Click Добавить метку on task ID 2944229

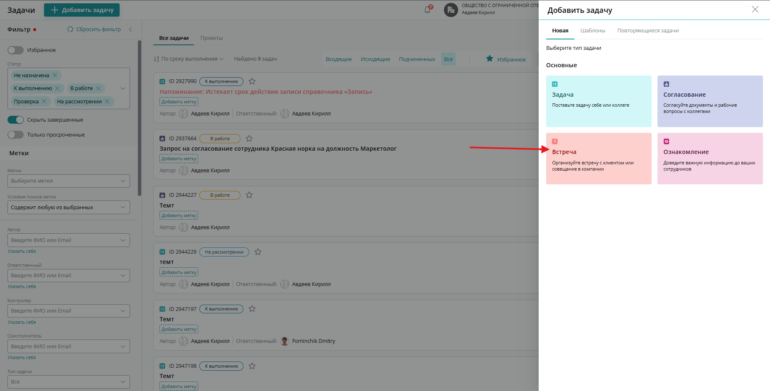pyautogui.click(x=179, y=272)
